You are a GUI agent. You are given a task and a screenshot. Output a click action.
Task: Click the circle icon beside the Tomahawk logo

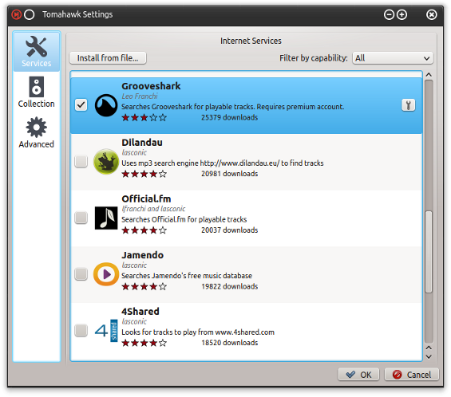coord(29,14)
